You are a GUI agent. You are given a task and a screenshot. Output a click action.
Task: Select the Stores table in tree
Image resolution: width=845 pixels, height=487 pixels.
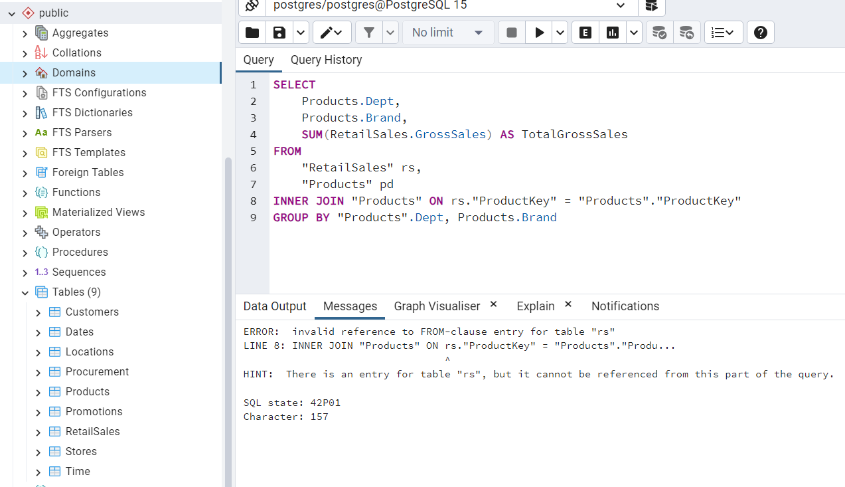pos(81,451)
